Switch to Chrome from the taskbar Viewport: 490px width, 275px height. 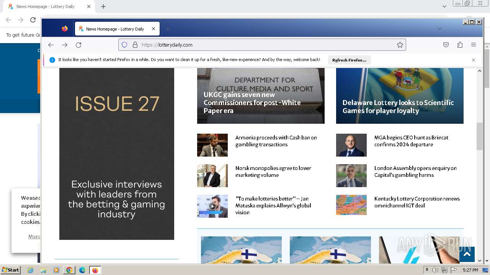pos(69,270)
